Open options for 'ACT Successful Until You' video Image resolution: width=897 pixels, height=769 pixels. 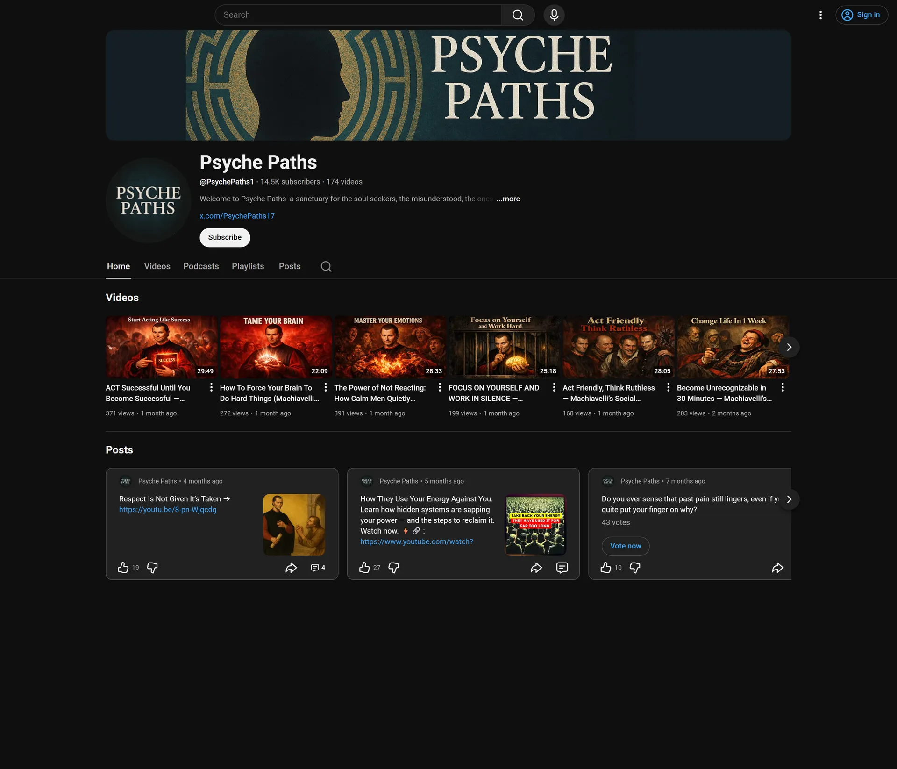click(211, 387)
